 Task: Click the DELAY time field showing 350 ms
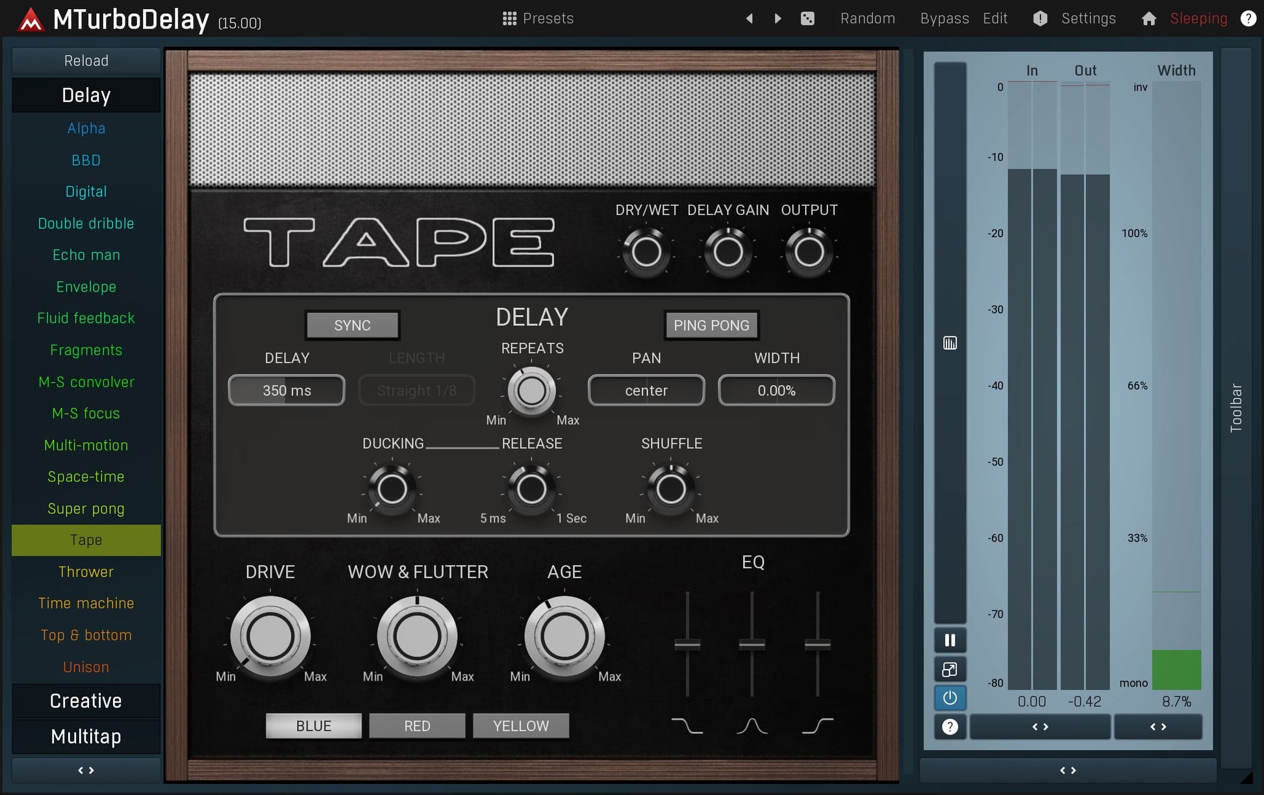(x=286, y=390)
